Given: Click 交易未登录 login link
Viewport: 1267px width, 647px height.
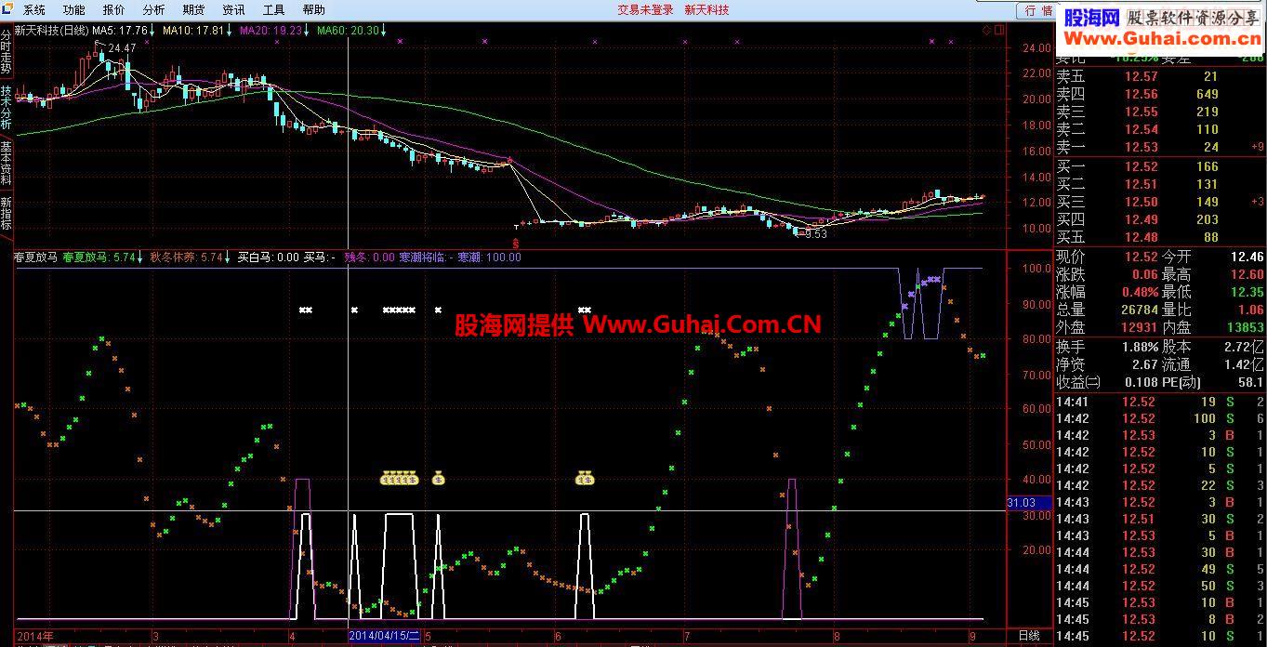Looking at the screenshot, I should point(645,10).
